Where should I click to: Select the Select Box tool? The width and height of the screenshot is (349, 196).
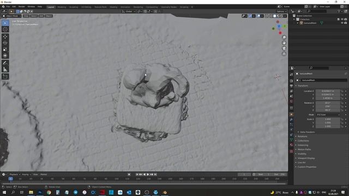pos(5,23)
